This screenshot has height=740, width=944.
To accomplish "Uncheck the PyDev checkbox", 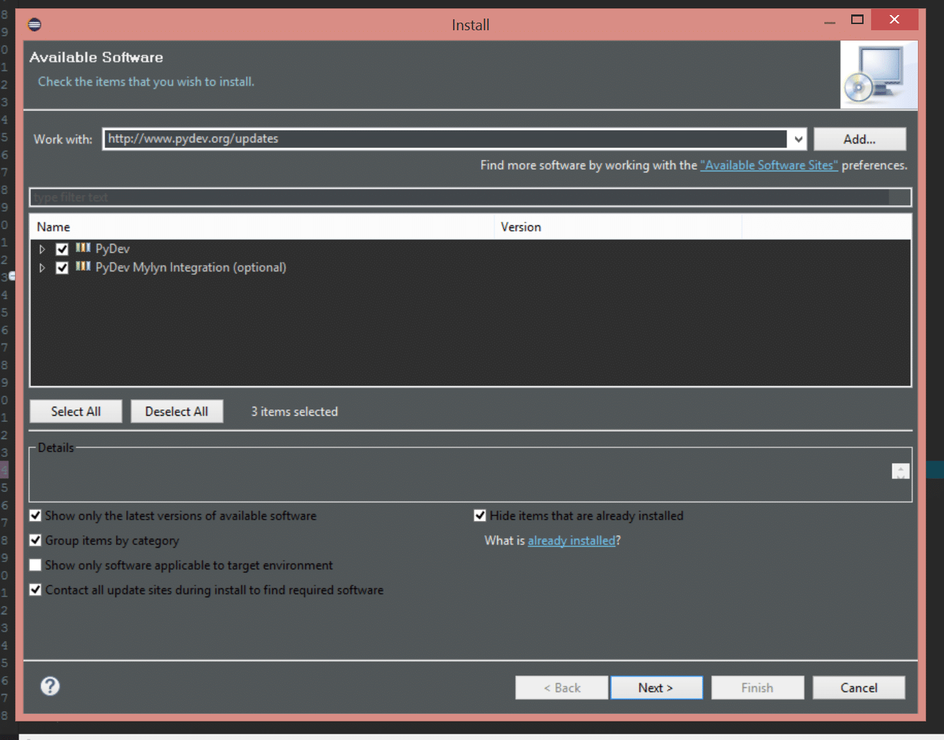I will pos(62,249).
